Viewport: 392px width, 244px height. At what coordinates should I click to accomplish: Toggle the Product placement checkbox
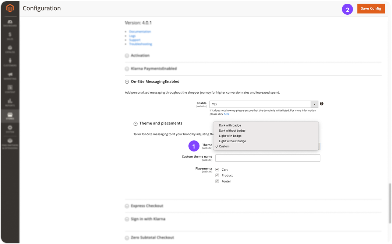(x=217, y=175)
